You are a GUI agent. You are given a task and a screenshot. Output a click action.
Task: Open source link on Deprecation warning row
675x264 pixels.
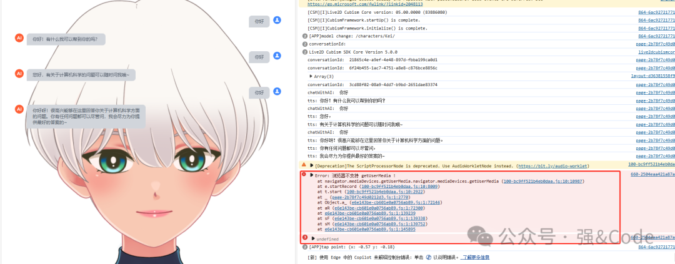[651, 165]
